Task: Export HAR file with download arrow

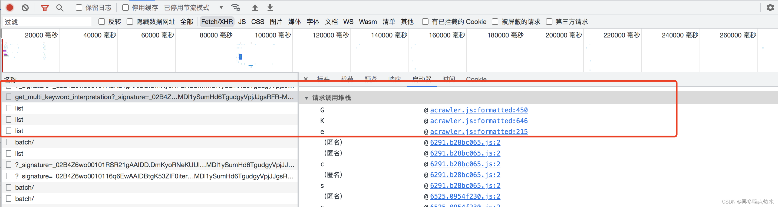Action: pyautogui.click(x=270, y=8)
